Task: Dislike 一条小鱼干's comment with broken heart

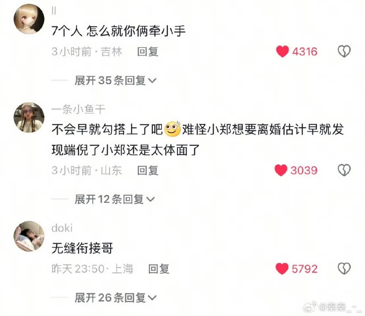Action: click(x=344, y=170)
